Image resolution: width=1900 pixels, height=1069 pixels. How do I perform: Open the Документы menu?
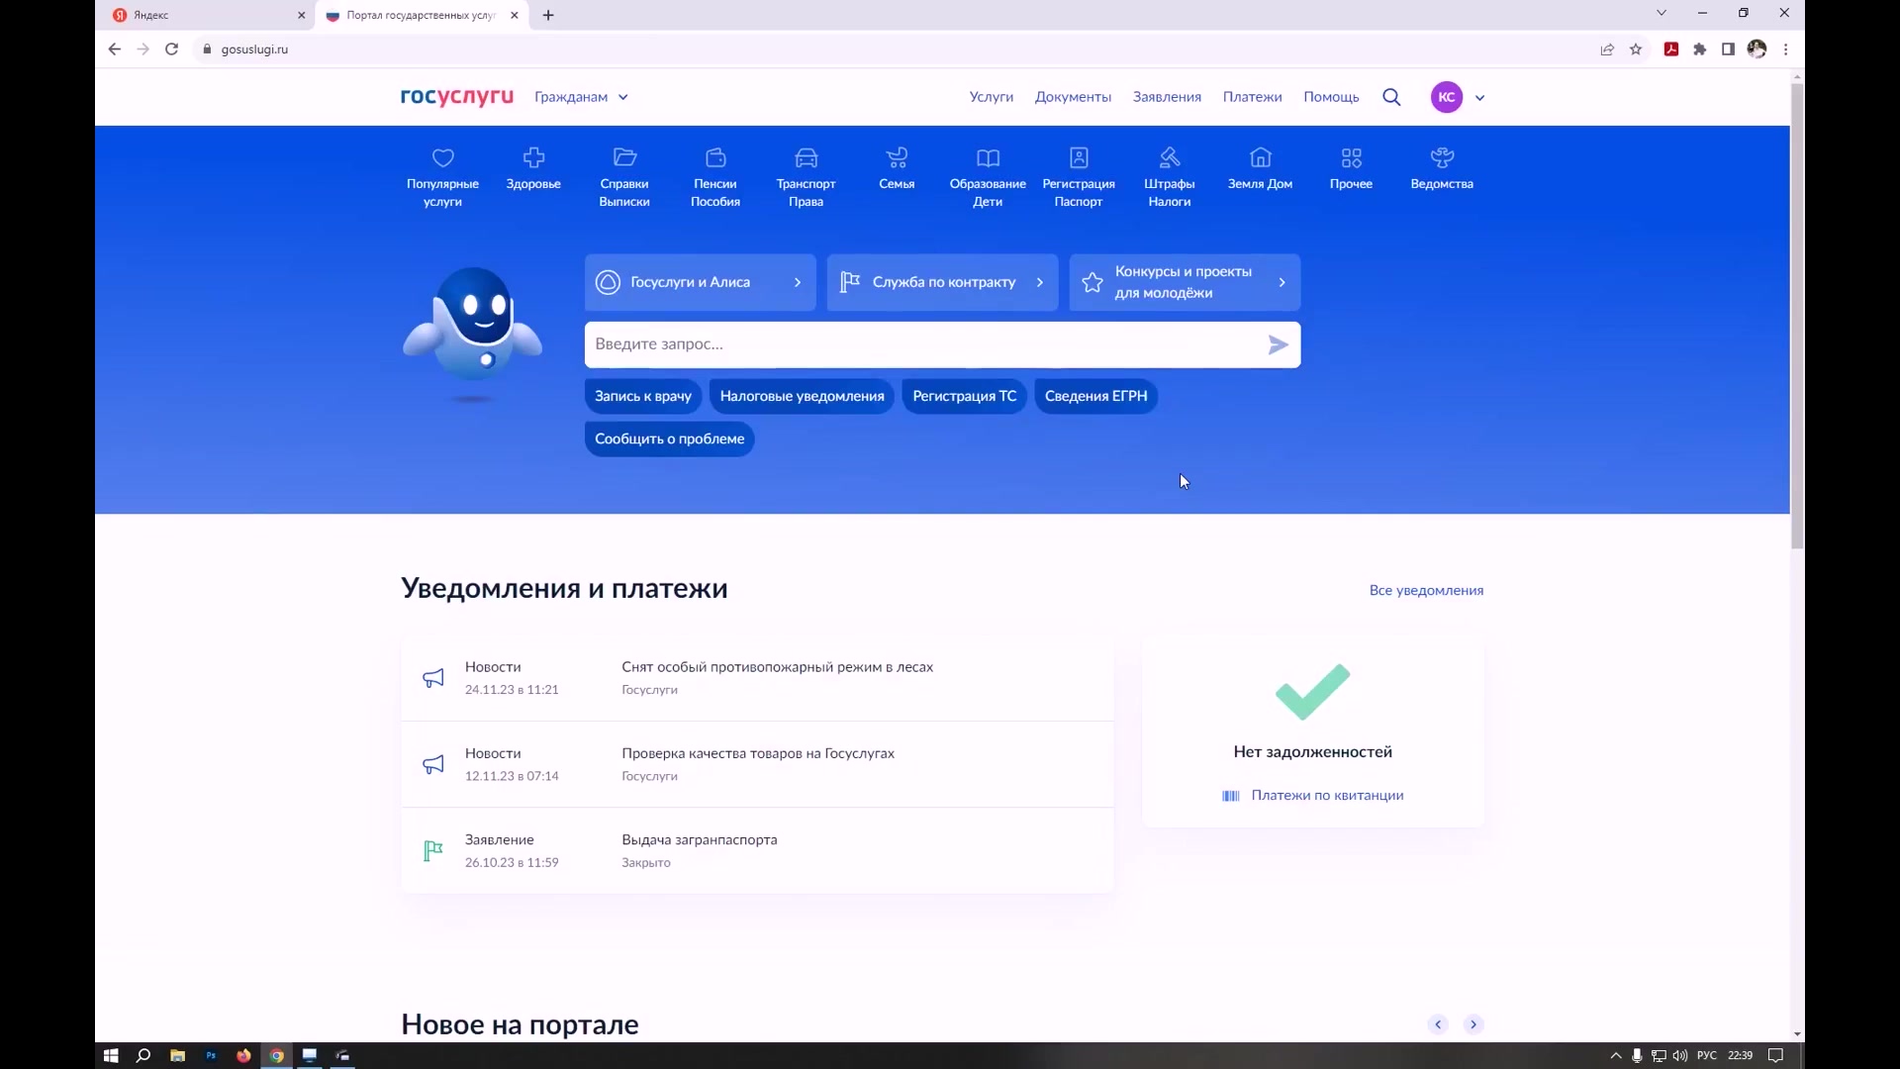coord(1073,97)
